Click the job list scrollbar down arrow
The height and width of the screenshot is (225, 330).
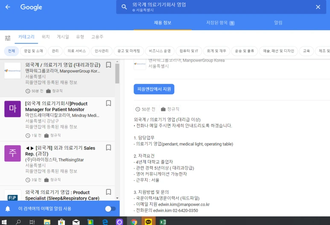tap(117, 198)
